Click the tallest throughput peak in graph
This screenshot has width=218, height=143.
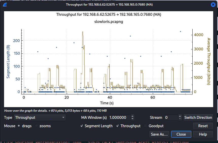pyautogui.click(x=83, y=32)
